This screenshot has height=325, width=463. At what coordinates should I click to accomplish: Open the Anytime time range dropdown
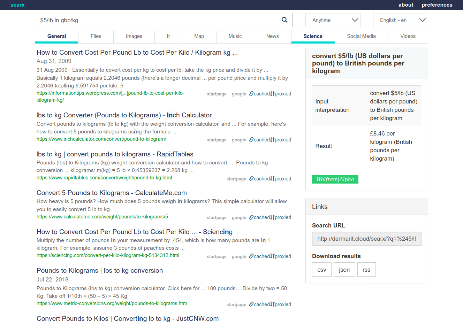(x=333, y=20)
